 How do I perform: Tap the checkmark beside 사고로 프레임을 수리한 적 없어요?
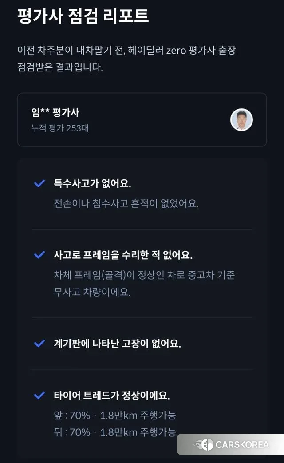tap(40, 255)
